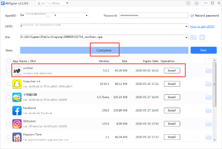The width and height of the screenshot is (222, 149).
Task: Click the blue Start button
Action: (204, 50)
